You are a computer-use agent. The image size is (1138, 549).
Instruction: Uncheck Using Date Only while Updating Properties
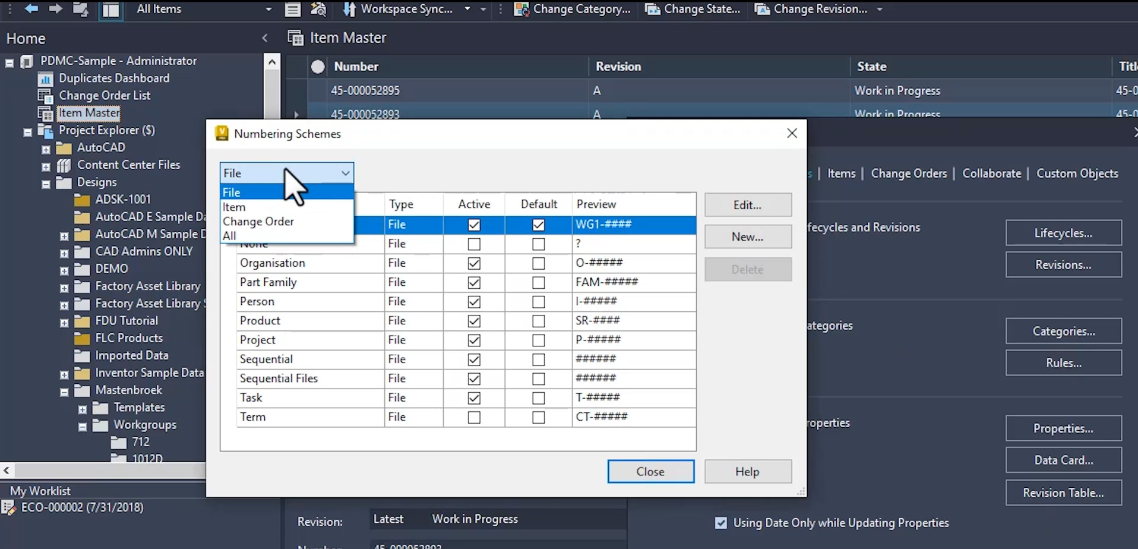point(721,523)
